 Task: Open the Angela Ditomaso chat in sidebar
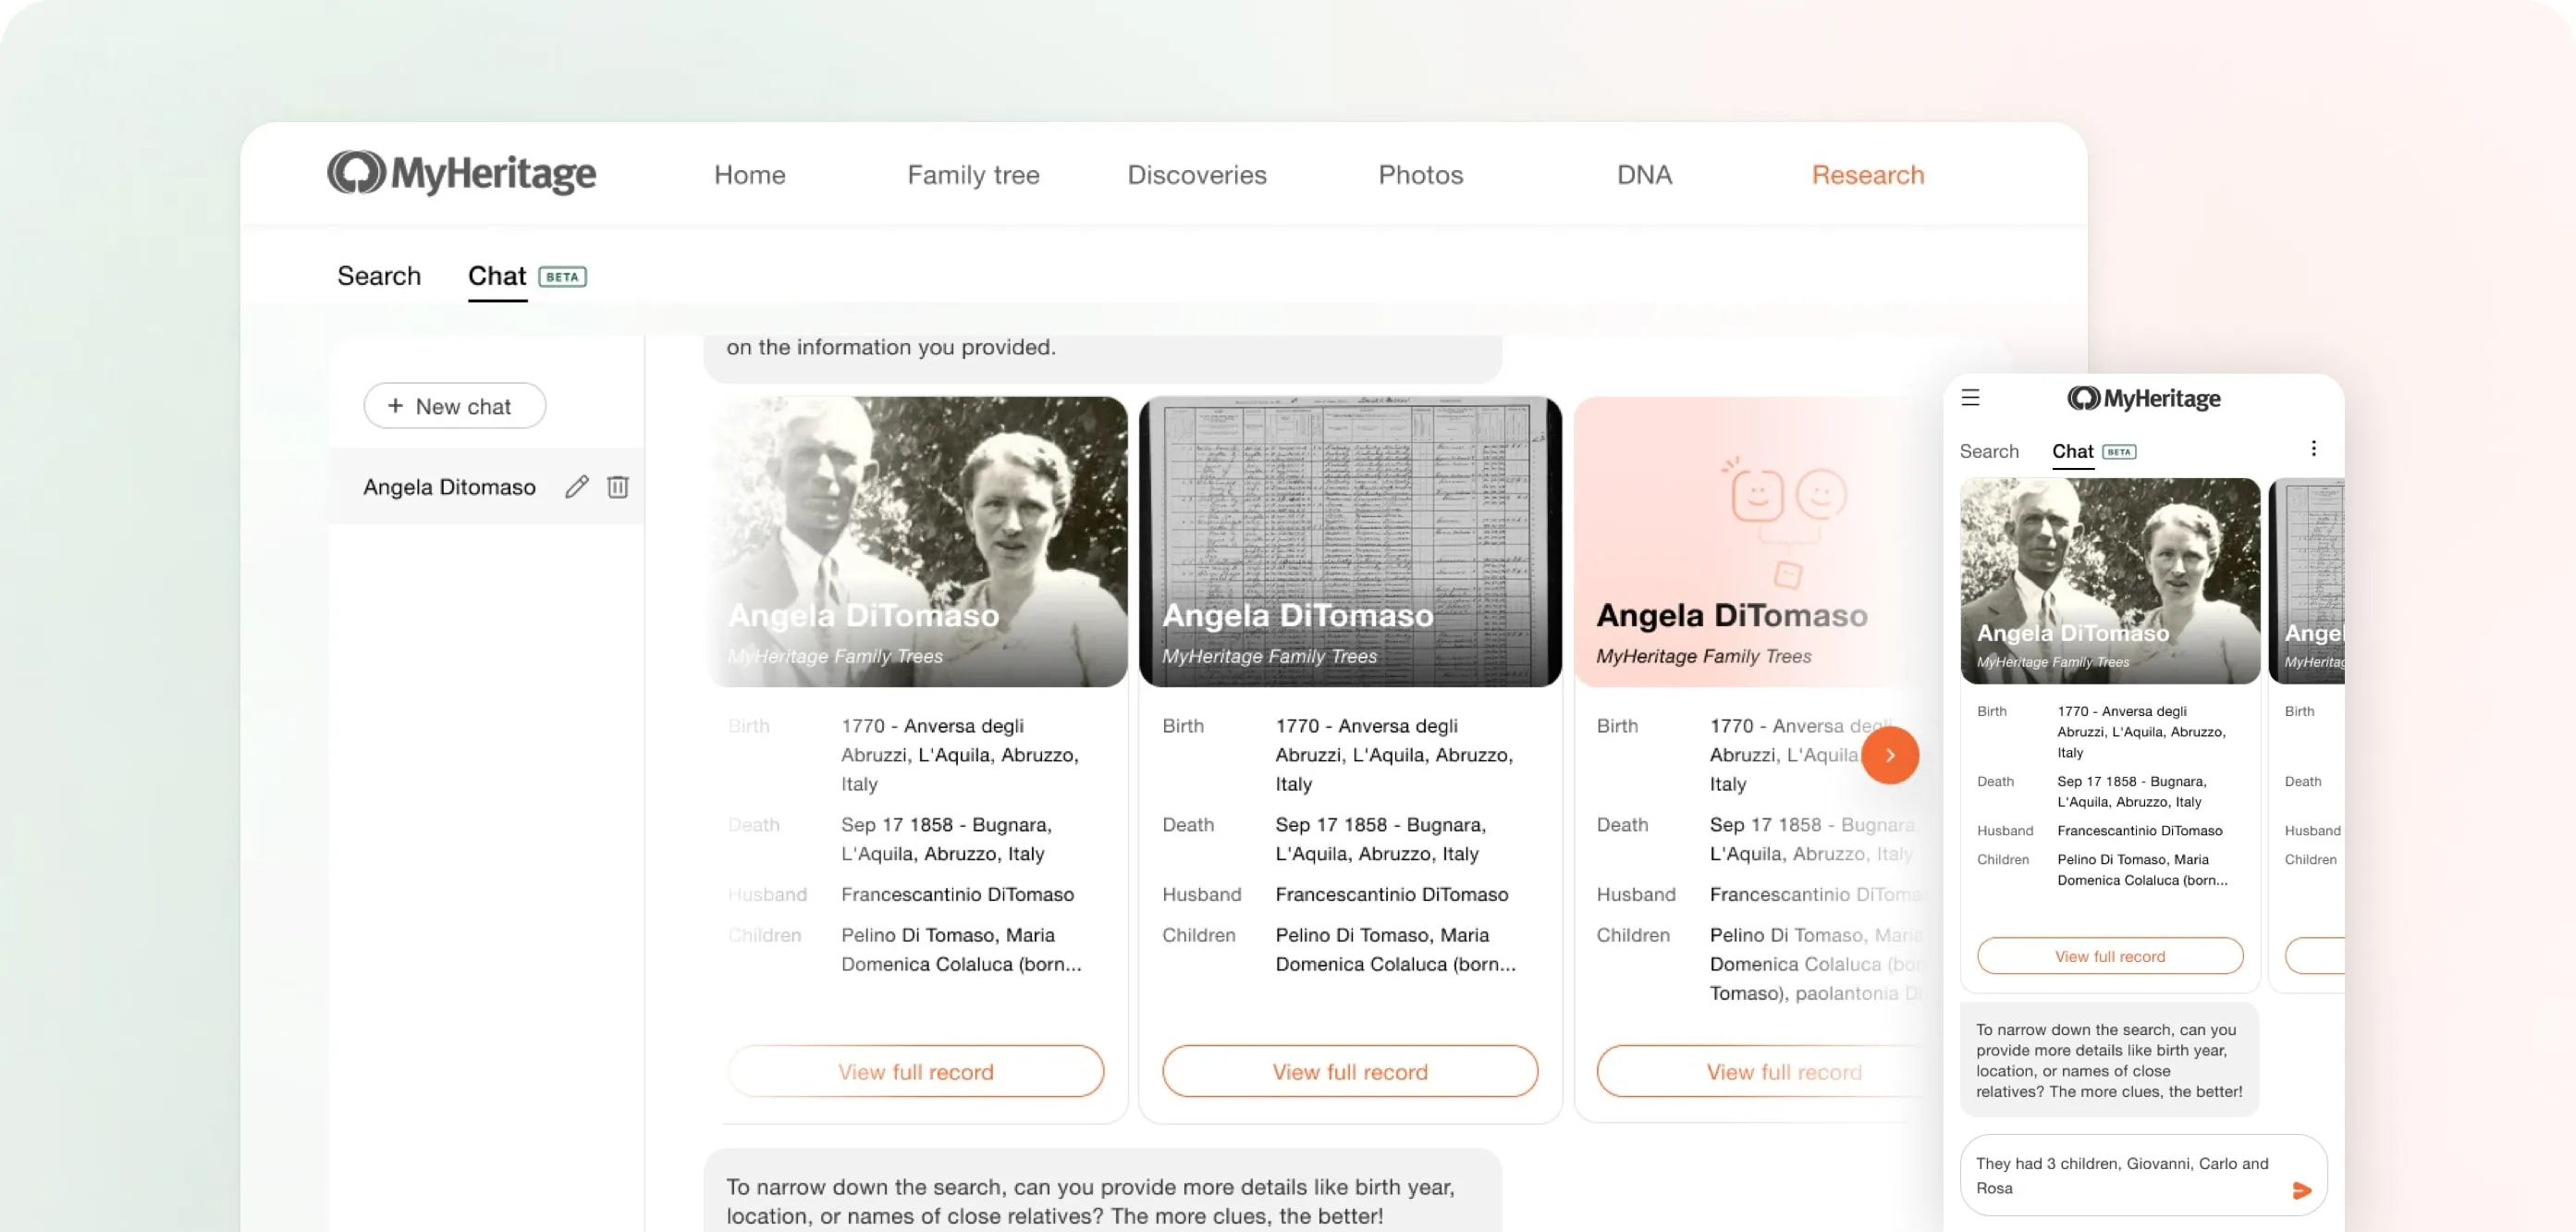pyautogui.click(x=449, y=487)
